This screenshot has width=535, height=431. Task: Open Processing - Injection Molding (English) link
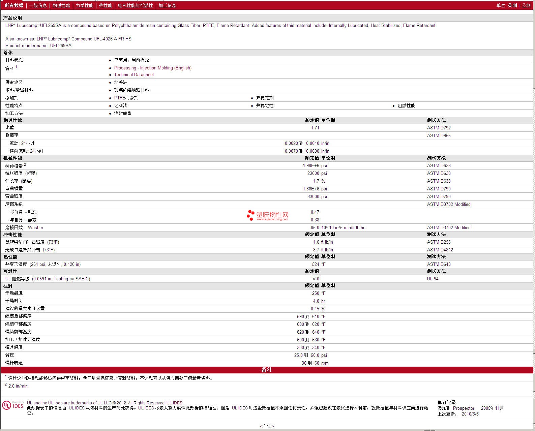tap(153, 68)
